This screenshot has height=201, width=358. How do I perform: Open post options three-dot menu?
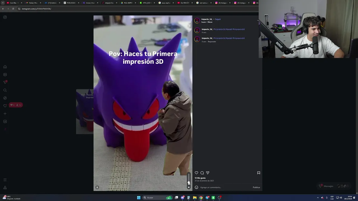[258, 20]
